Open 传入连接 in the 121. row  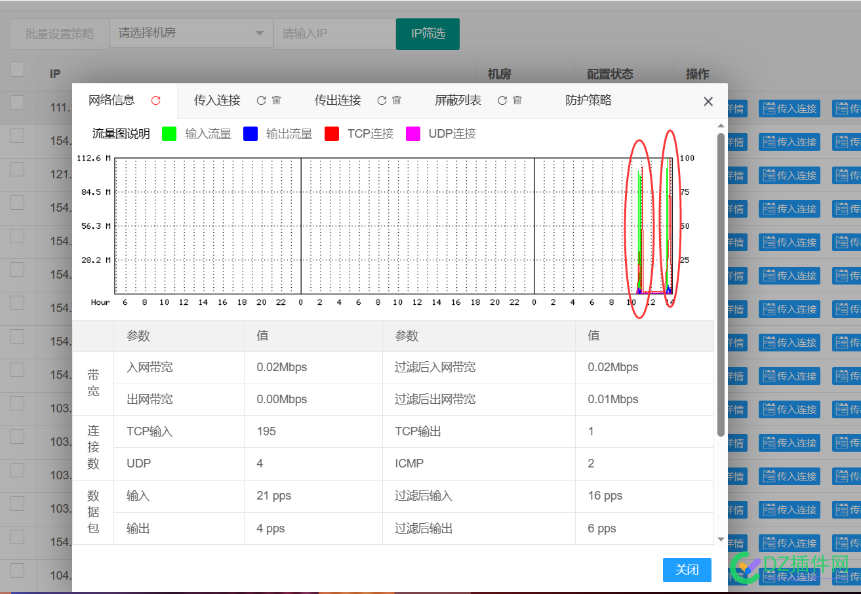pyautogui.click(x=790, y=176)
